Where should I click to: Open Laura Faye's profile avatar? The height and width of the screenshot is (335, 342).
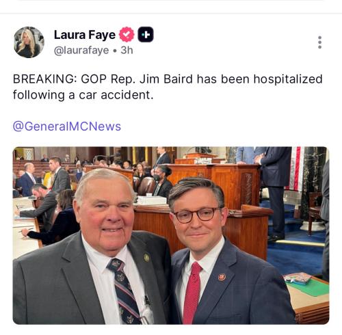tap(29, 42)
